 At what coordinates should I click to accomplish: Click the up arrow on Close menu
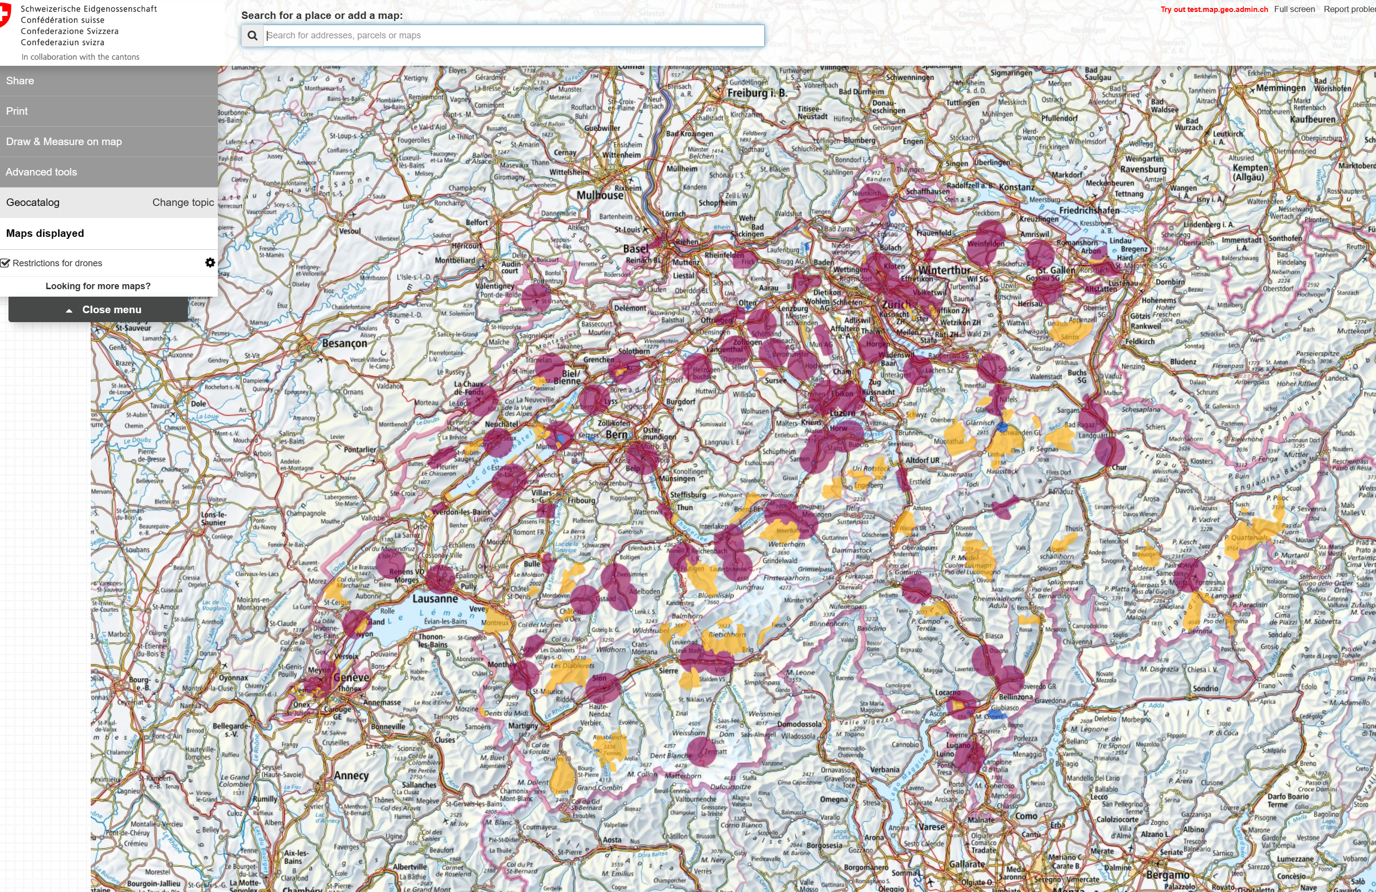69,311
